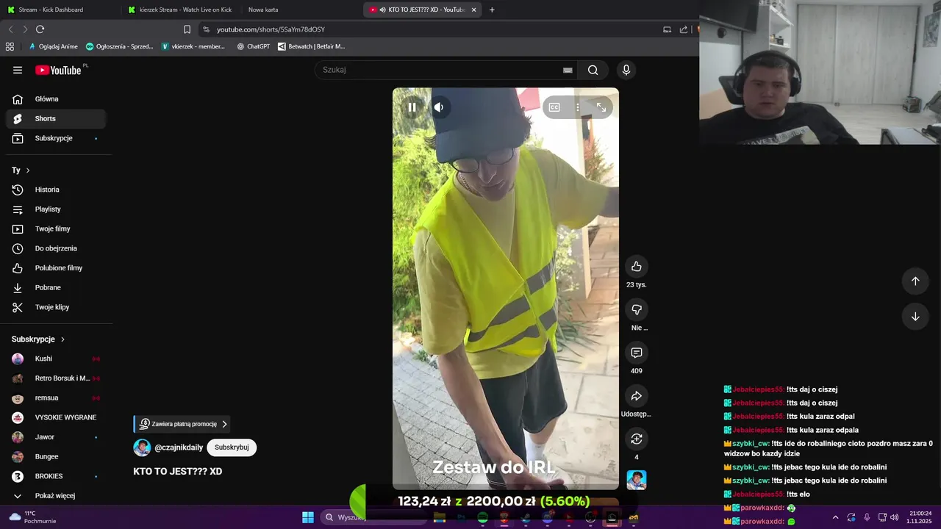Open a new browser tab
This screenshot has height=529, width=941.
[492, 10]
